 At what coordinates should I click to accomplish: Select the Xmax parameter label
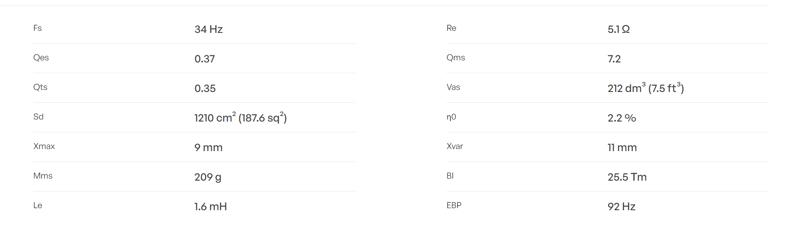pos(44,146)
